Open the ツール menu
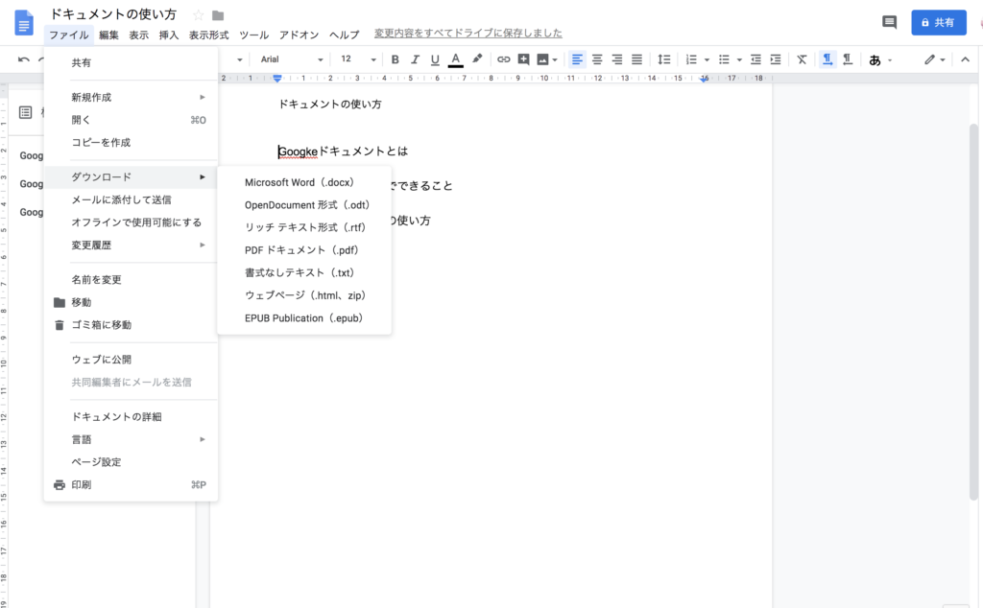This screenshot has height=608, width=983. [x=253, y=35]
